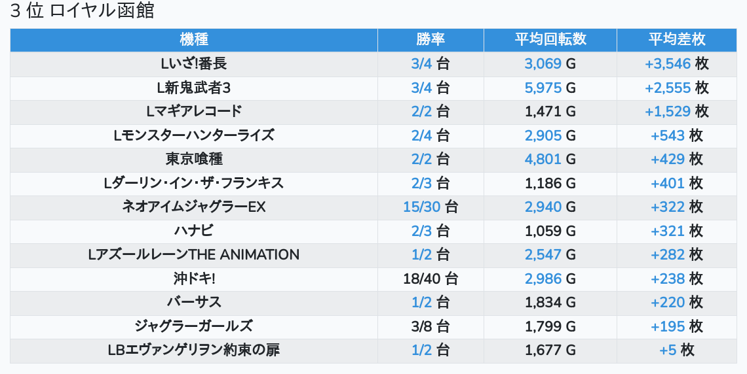
Task: Open the Lいざ!番長 machine row
Action: (x=193, y=64)
